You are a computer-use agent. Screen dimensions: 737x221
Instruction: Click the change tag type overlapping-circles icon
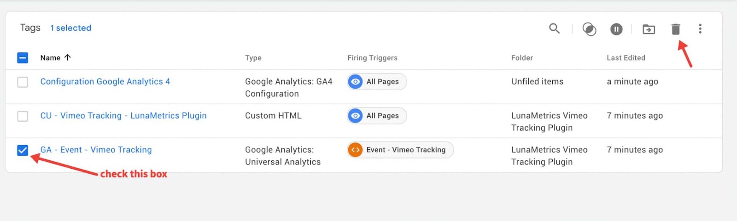click(589, 29)
